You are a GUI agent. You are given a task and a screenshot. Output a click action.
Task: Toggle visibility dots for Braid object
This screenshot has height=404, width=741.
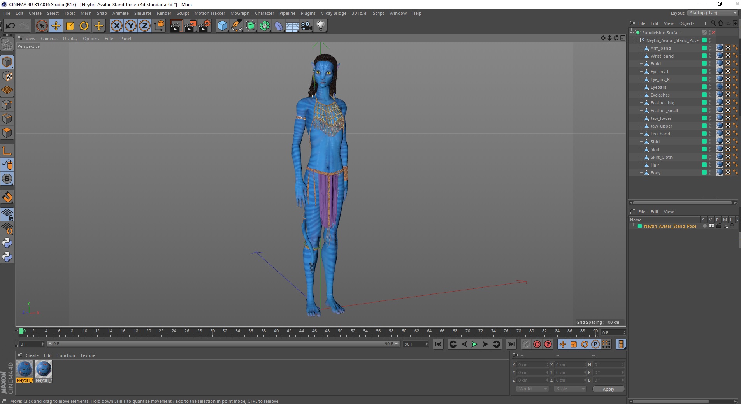tap(710, 64)
